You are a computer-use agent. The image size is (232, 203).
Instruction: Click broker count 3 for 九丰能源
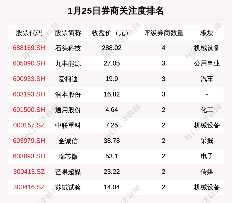(x=163, y=63)
